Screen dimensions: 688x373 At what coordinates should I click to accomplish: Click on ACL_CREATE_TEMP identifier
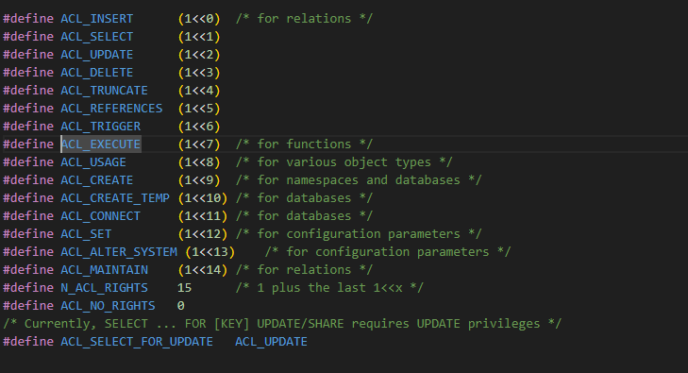[x=115, y=198]
